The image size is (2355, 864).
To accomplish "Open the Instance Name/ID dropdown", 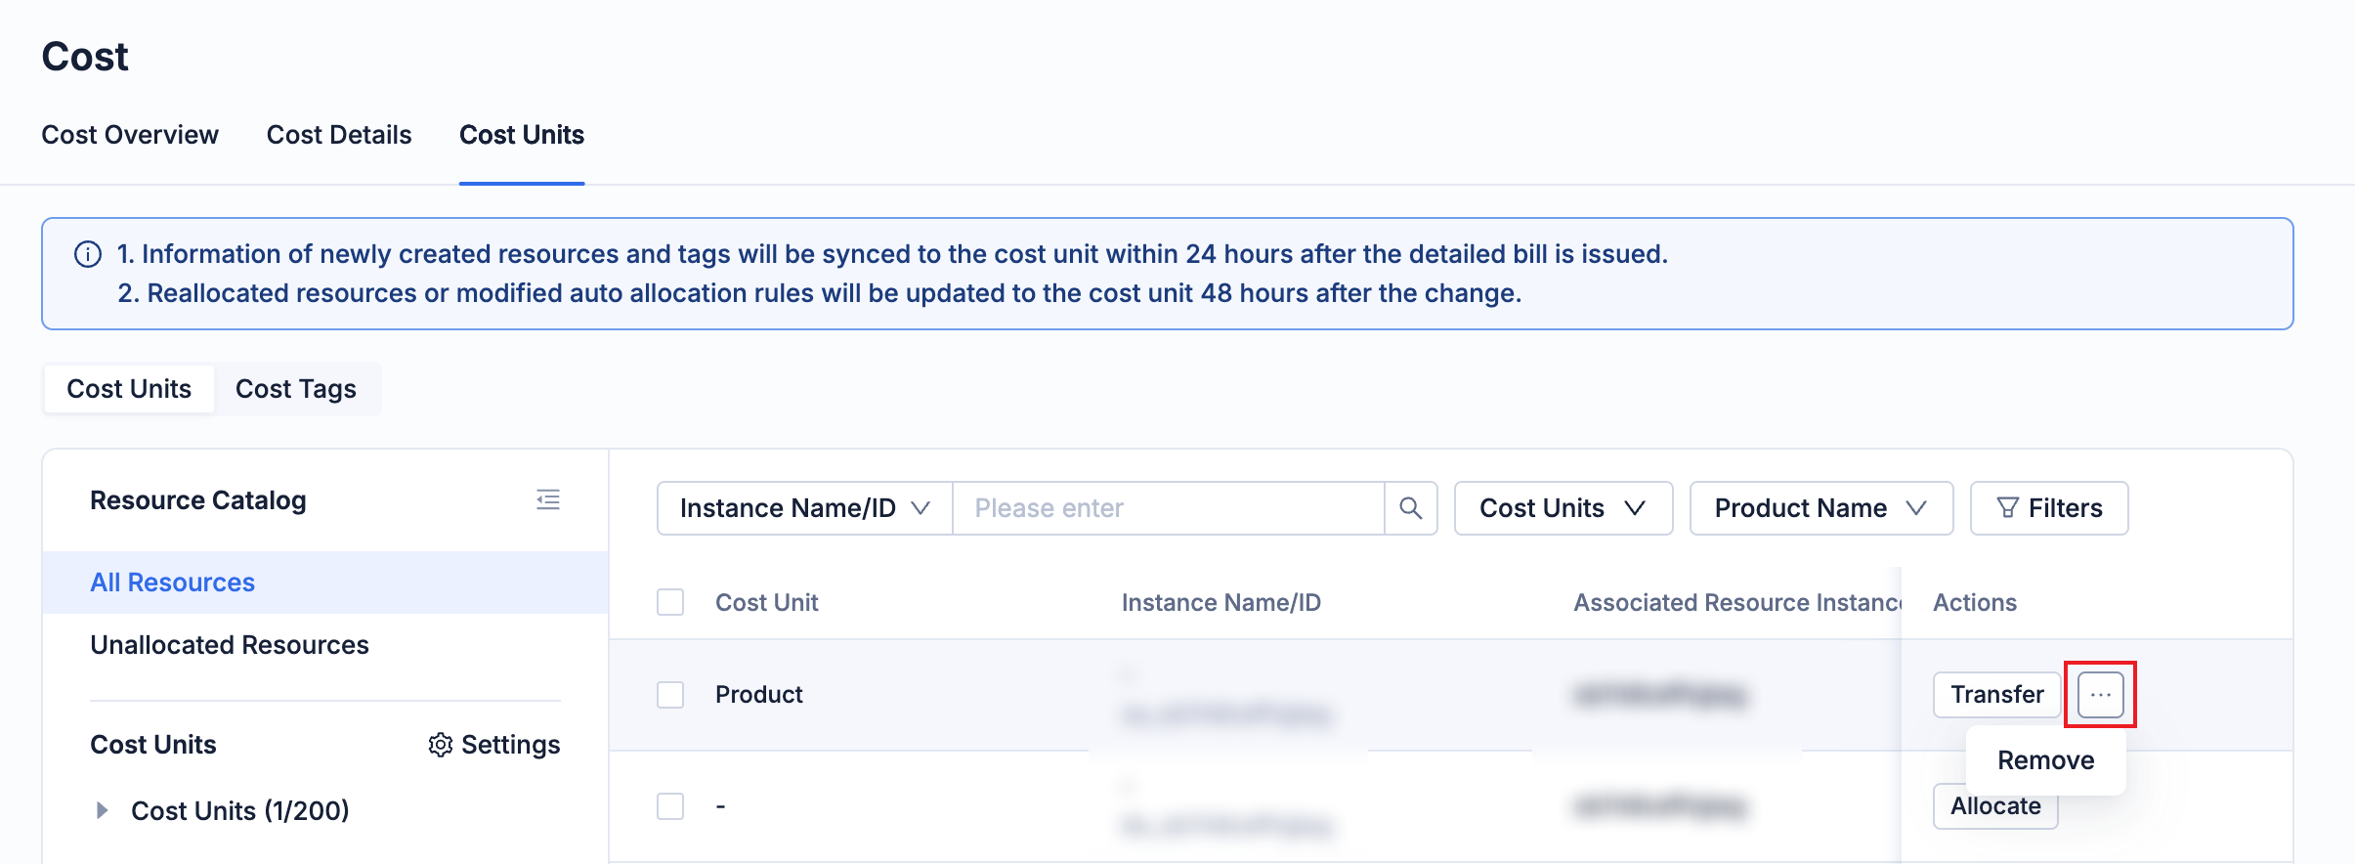I will tap(804, 508).
